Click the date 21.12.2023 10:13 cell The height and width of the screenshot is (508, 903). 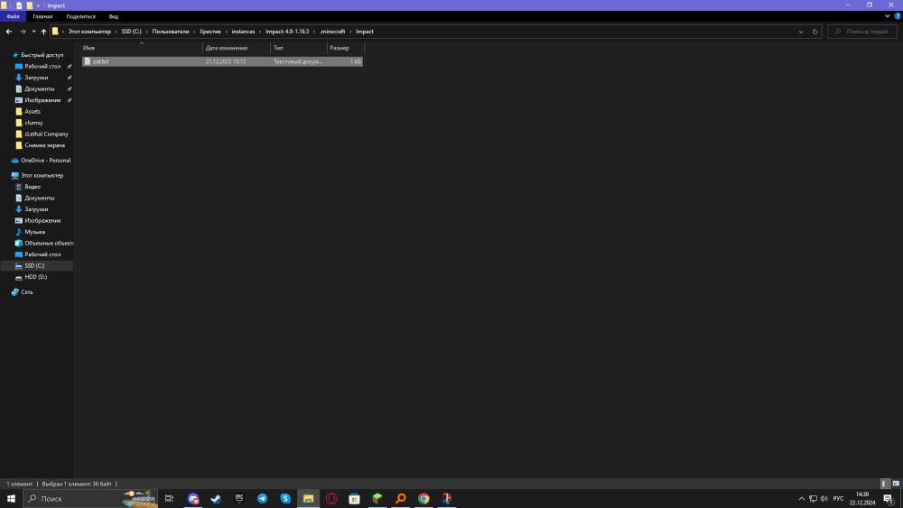click(226, 61)
